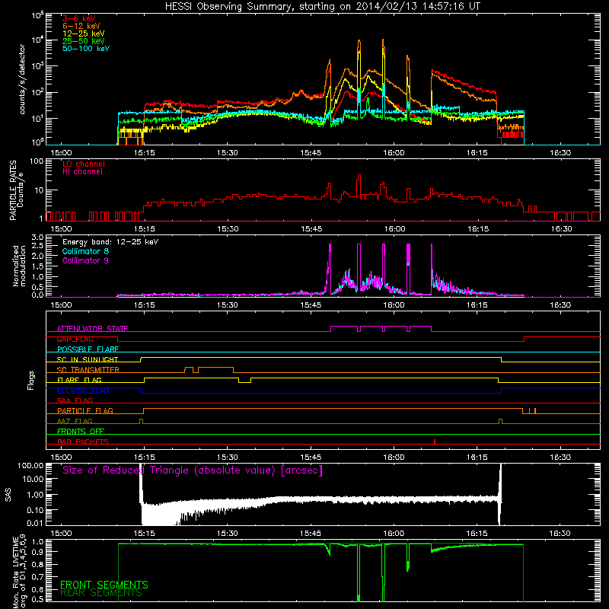Select the 3-6 keV legend label
The width and height of the screenshot is (609, 609).
coord(78,18)
